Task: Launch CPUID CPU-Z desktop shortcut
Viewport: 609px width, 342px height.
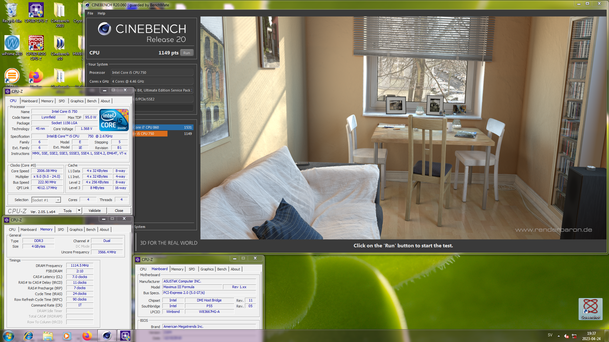Action: tap(36, 13)
